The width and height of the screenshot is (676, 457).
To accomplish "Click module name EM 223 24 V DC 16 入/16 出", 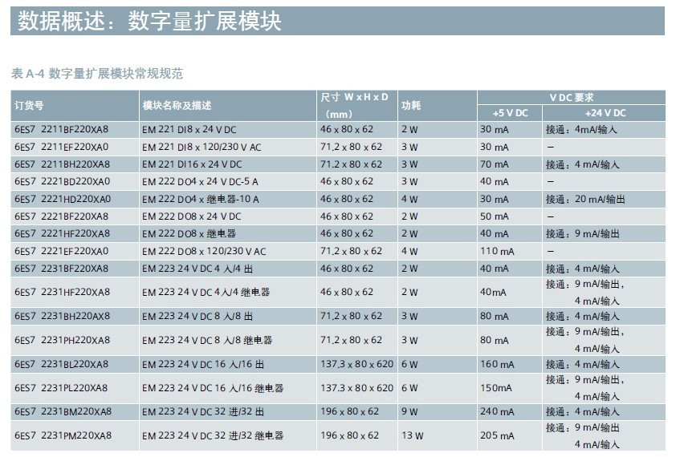I will 203,364.
